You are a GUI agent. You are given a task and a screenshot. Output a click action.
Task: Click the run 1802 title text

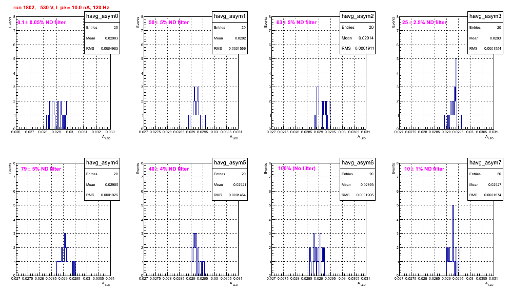tap(61, 8)
